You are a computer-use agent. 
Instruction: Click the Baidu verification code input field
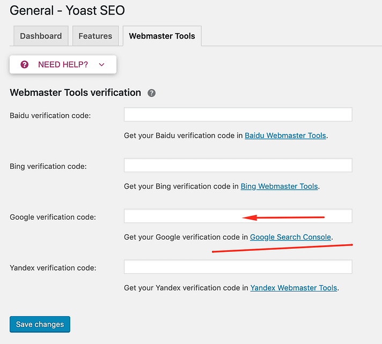click(x=238, y=114)
